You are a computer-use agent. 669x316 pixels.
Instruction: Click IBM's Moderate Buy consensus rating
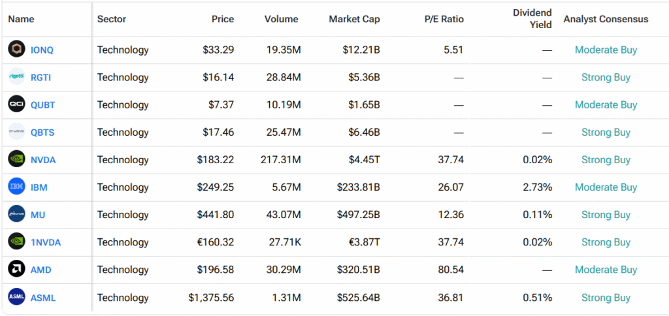click(606, 187)
